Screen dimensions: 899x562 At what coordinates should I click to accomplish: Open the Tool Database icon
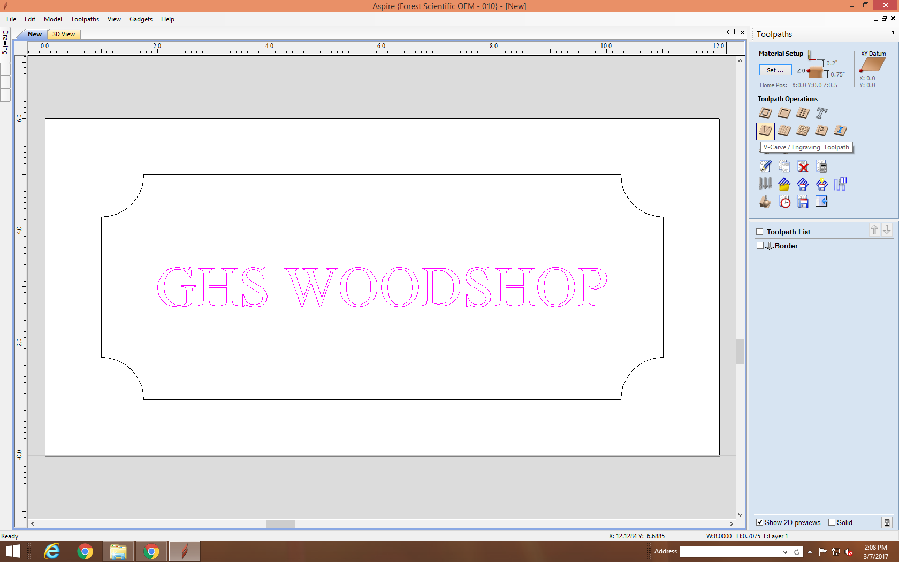[x=765, y=184]
